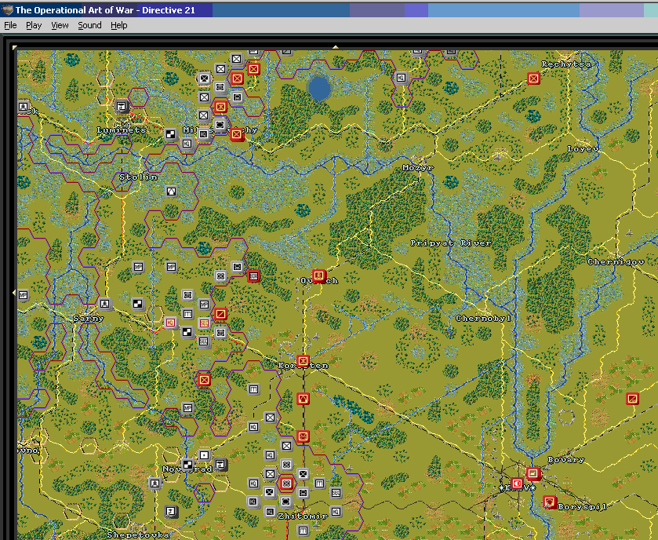Image resolution: width=658 pixels, height=540 pixels.
Task: Click the Loyev town label
Action: pyautogui.click(x=583, y=148)
